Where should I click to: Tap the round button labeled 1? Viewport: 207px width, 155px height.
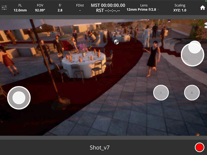161,93
